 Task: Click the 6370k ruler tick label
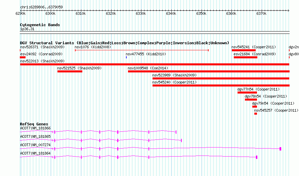pos(261,13)
